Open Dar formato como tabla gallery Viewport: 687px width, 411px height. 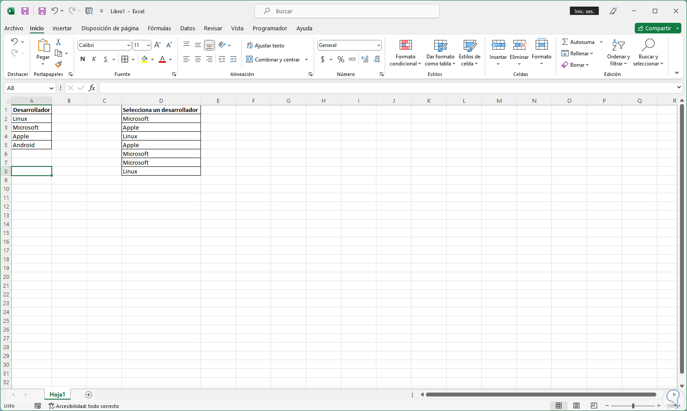click(x=440, y=53)
